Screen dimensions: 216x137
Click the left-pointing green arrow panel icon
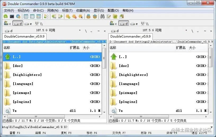click(x=54, y=16)
